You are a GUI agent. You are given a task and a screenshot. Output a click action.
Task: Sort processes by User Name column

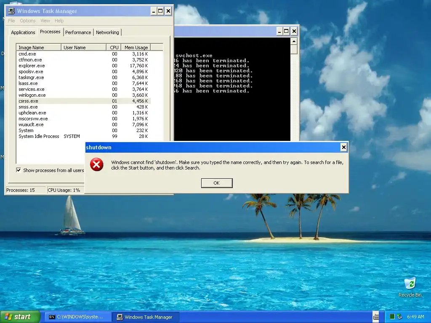[84, 48]
